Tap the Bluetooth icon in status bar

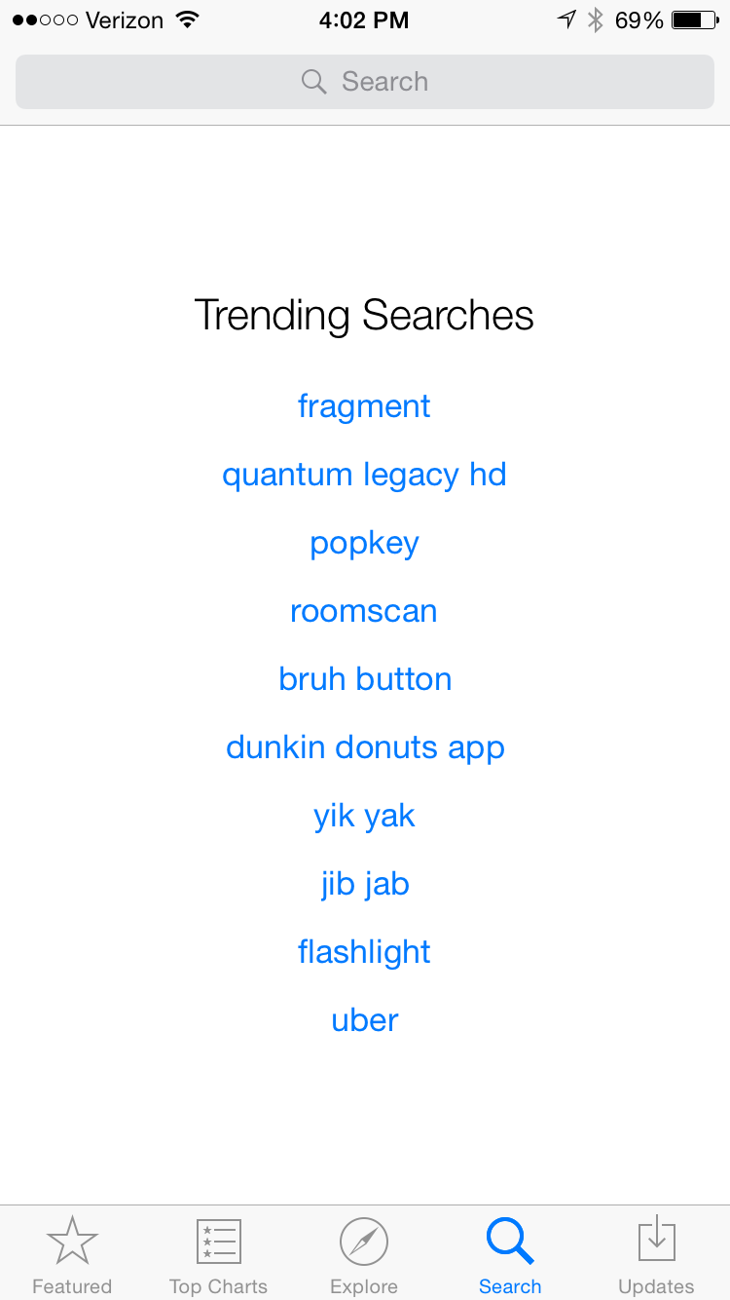(x=596, y=19)
